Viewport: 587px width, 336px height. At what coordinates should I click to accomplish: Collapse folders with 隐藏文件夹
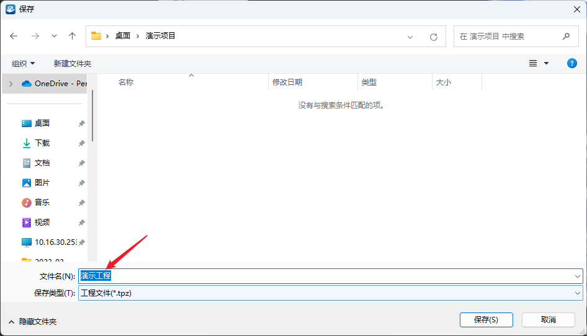[x=32, y=322]
